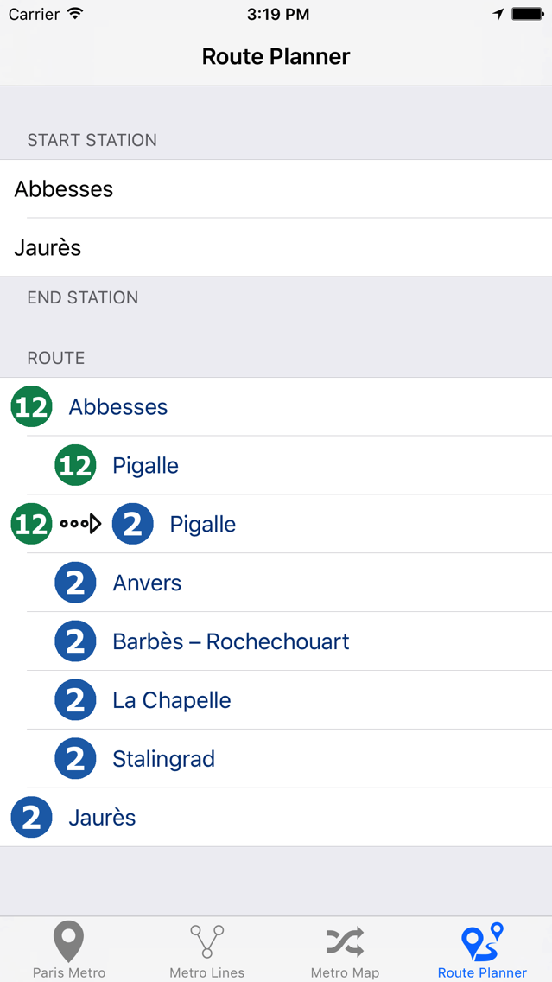Click the transfer arrow icon at Pigalle

[81, 524]
